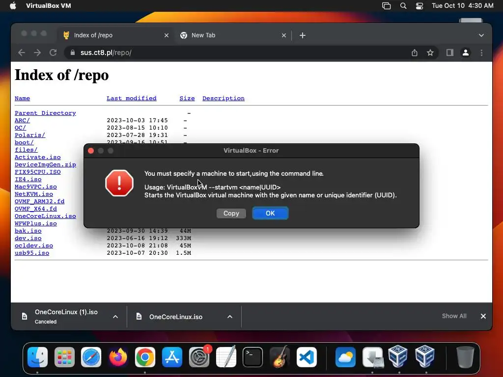
Task: Download Activate.iso
Action: (x=37, y=157)
